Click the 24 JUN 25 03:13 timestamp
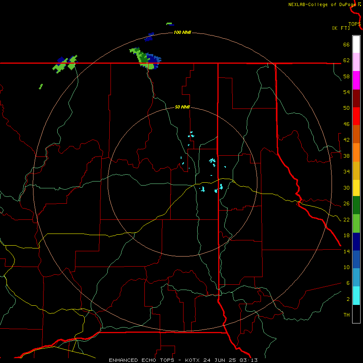Screen dimensions: 363x363 (231, 360)
